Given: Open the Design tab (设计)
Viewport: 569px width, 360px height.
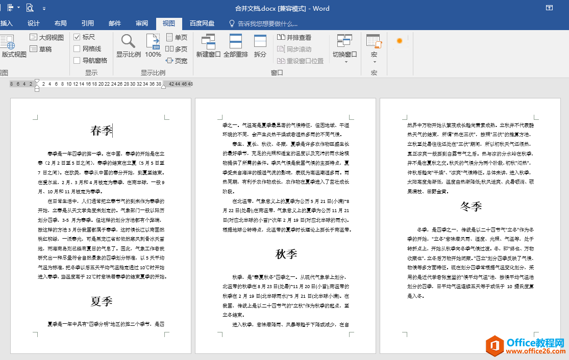Looking at the screenshot, I should tap(33, 23).
